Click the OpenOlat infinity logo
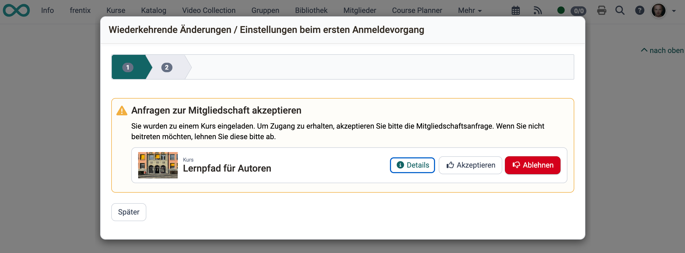The width and height of the screenshot is (685, 253). pos(16,10)
